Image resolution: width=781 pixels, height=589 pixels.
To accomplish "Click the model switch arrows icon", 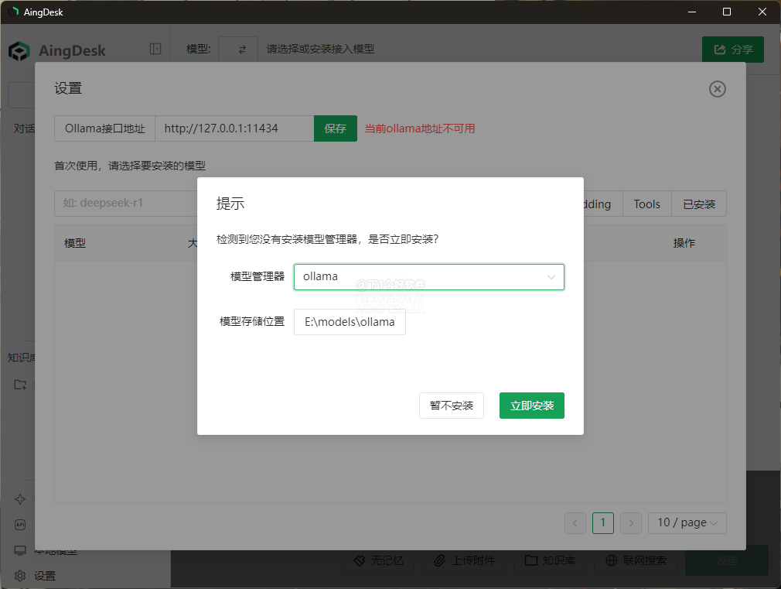I will coord(242,50).
